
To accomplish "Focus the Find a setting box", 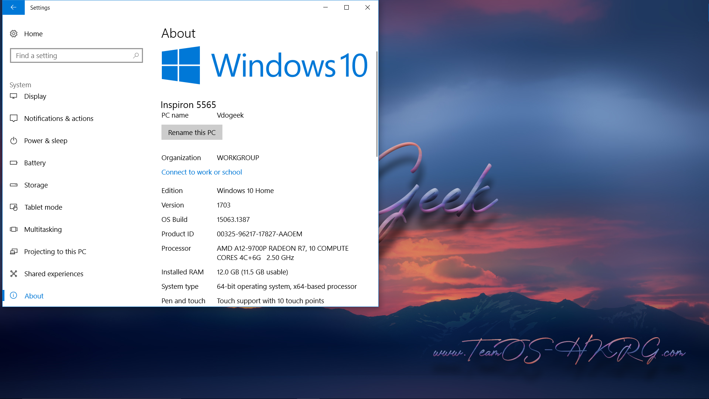I will pos(76,55).
